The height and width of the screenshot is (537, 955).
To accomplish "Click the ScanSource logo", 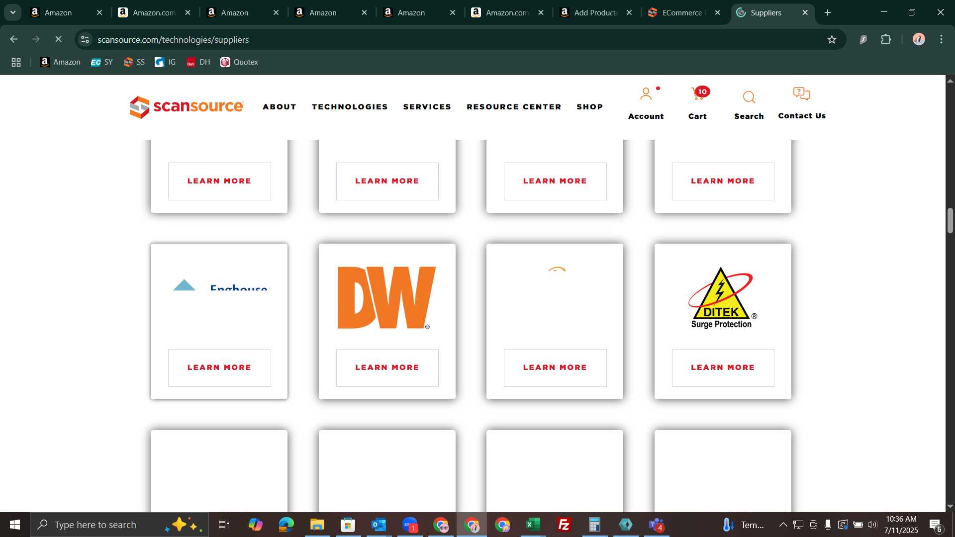I will click(x=187, y=107).
